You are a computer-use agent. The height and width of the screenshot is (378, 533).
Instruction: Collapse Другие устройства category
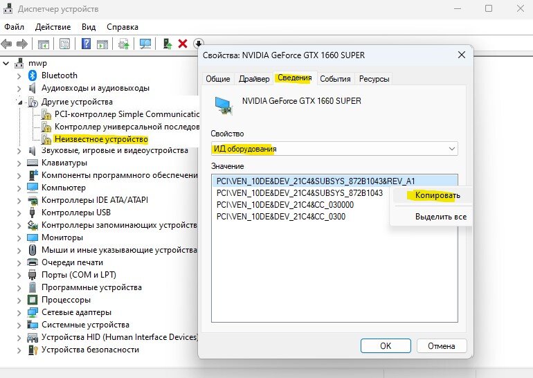19,102
